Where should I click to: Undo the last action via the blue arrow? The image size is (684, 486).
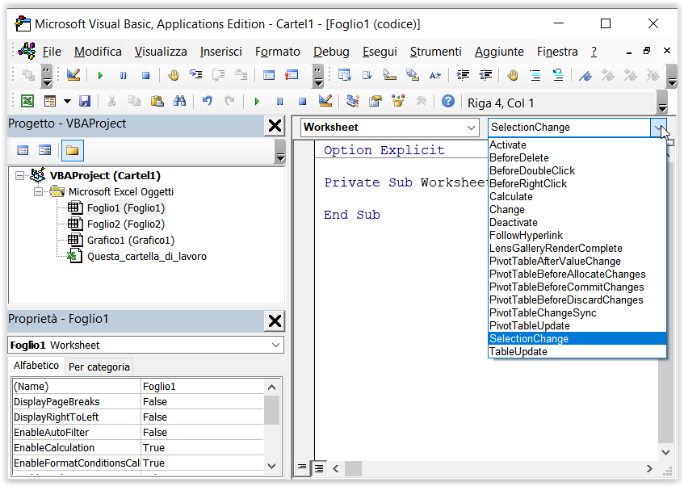208,102
